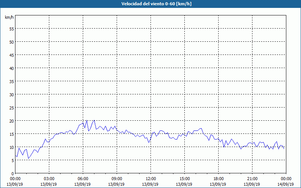Click the 0 value on the y-axis
Viewport: 301px width, 188px height.
(x=13, y=174)
